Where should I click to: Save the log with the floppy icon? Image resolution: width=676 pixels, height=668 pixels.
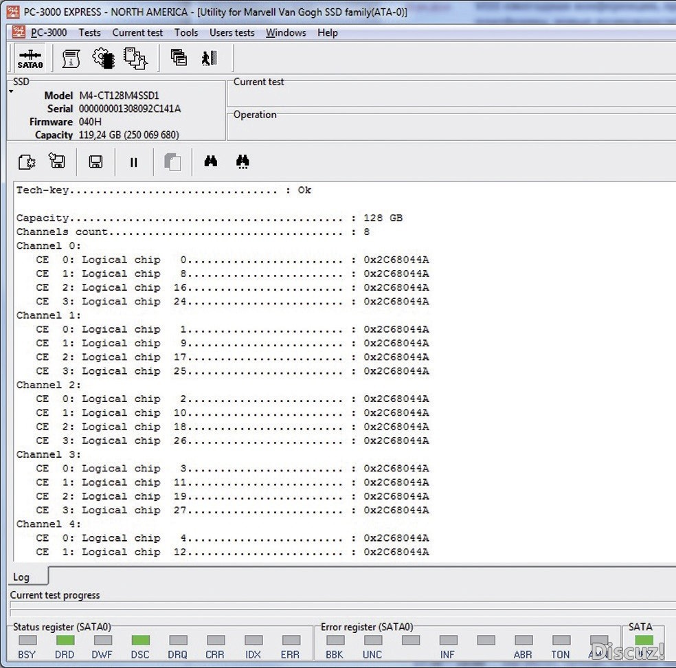[x=95, y=162]
